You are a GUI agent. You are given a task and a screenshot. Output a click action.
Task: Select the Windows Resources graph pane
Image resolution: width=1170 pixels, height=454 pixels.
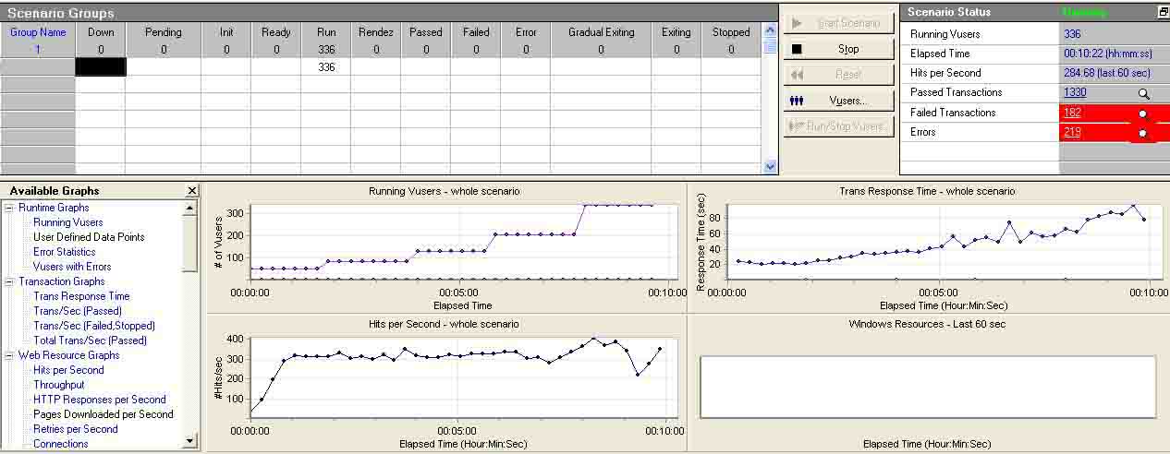928,382
